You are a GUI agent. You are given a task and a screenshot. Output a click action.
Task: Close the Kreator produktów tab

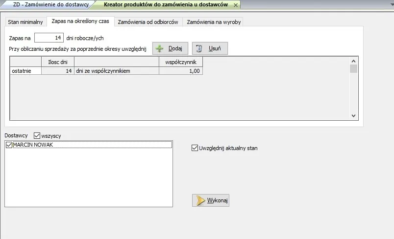(x=235, y=5)
